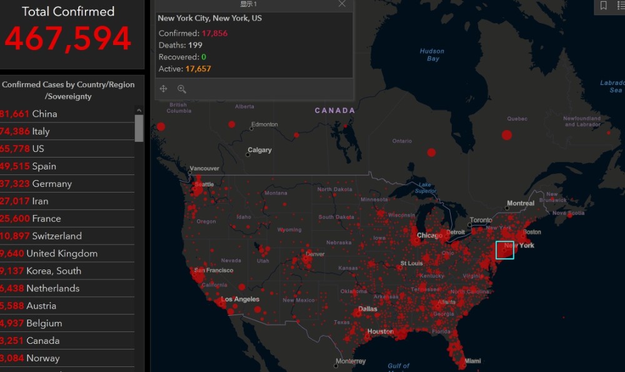This screenshot has width=625, height=372.
Task: Click the scroll-up arrow of country list
Action: coord(139,111)
